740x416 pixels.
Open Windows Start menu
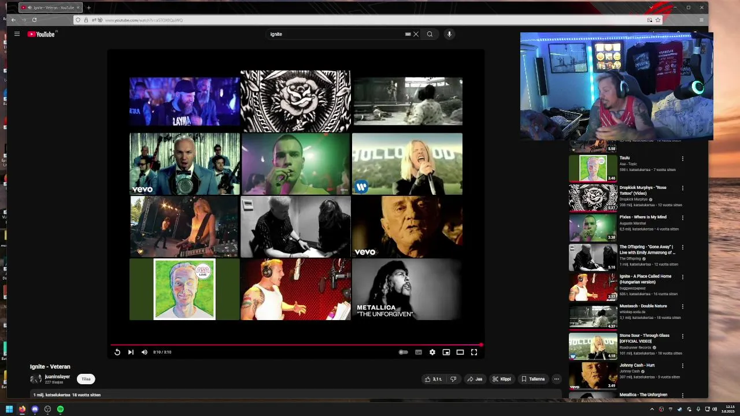[9, 409]
